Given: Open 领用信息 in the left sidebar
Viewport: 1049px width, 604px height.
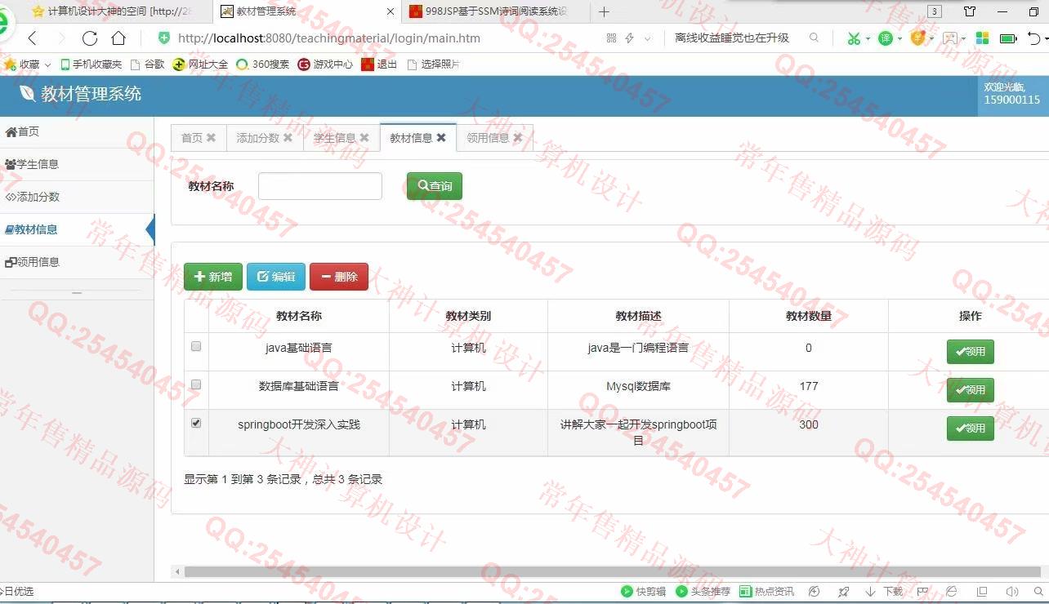Looking at the screenshot, I should [77, 262].
